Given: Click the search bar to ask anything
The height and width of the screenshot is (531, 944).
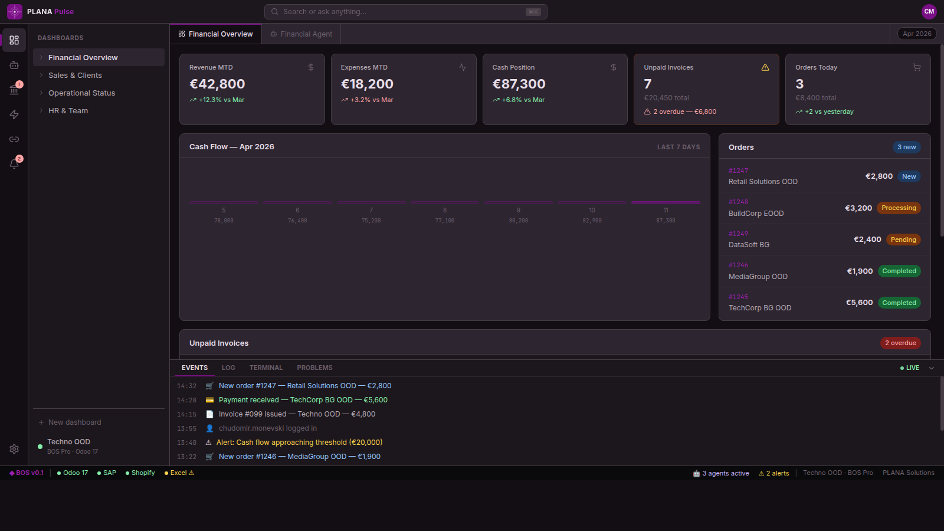Looking at the screenshot, I should point(406,11).
